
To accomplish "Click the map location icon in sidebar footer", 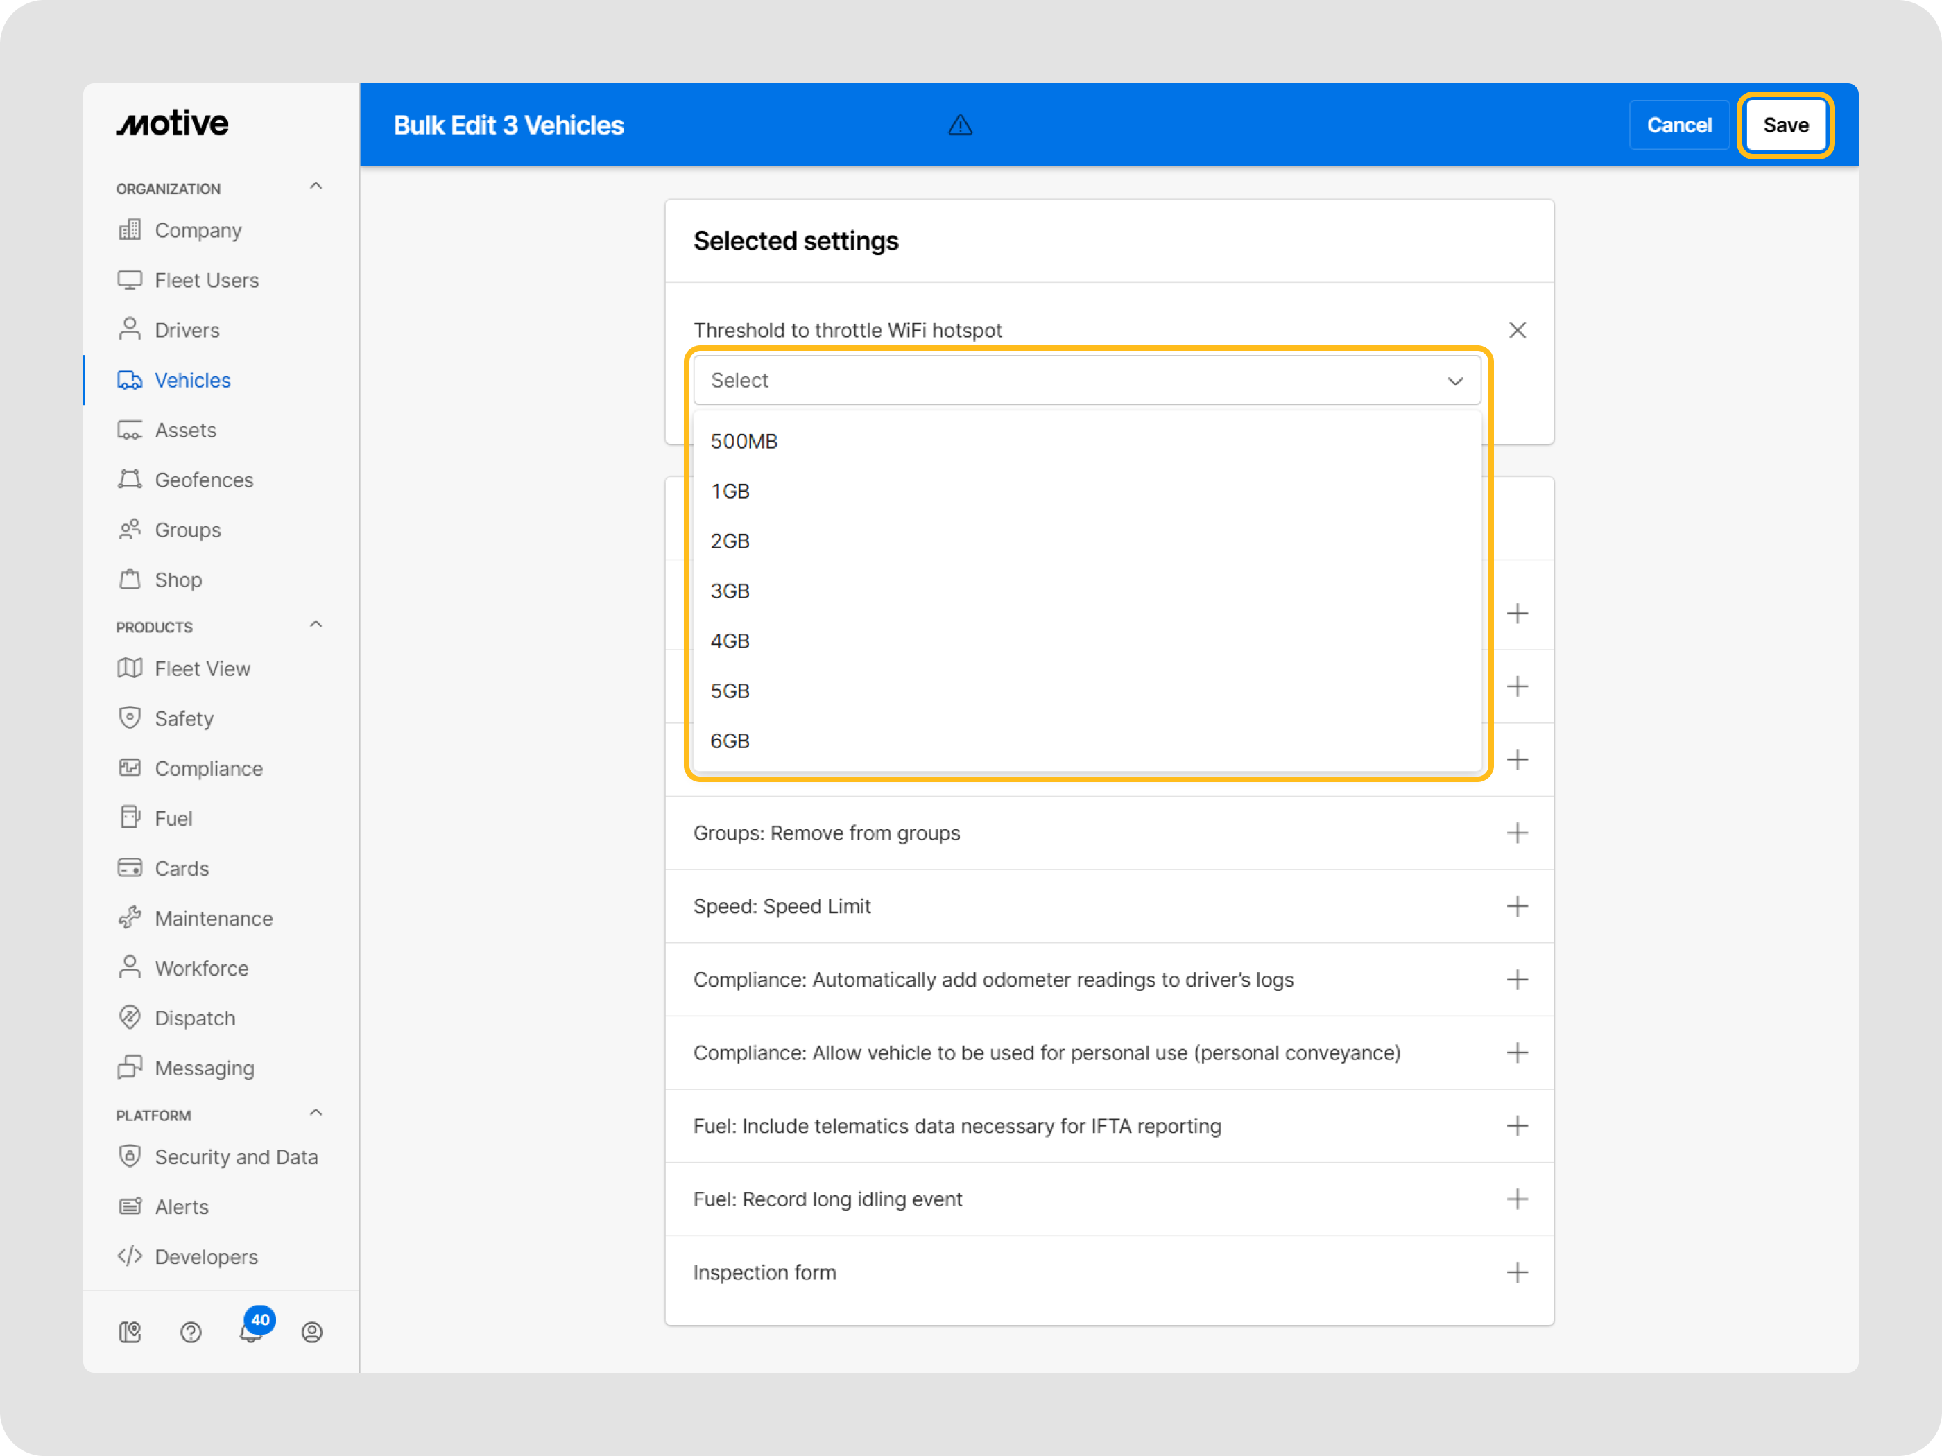I will click(130, 1333).
